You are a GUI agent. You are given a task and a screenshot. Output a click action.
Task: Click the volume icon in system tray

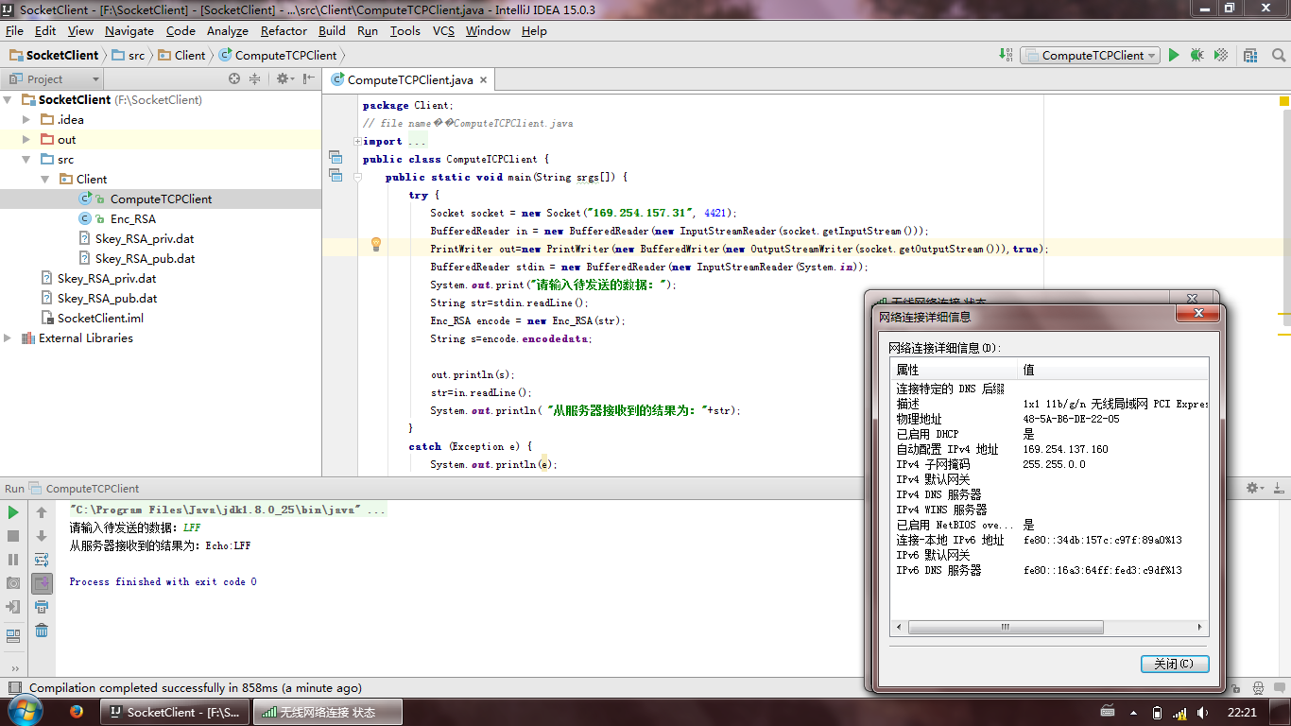[1202, 712]
